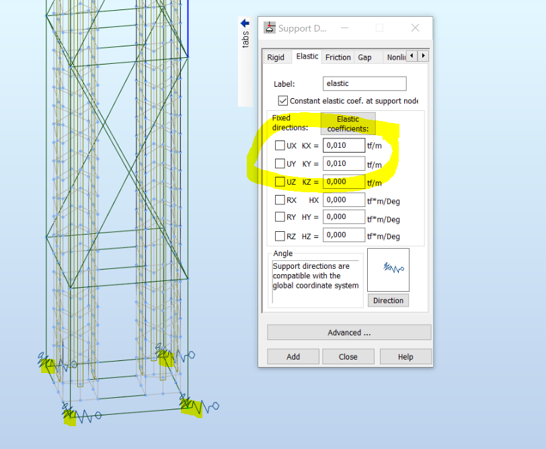Screen dimensions: 546x449
Task: Click the spring symbol preview above the Direction button
Action: click(x=389, y=270)
